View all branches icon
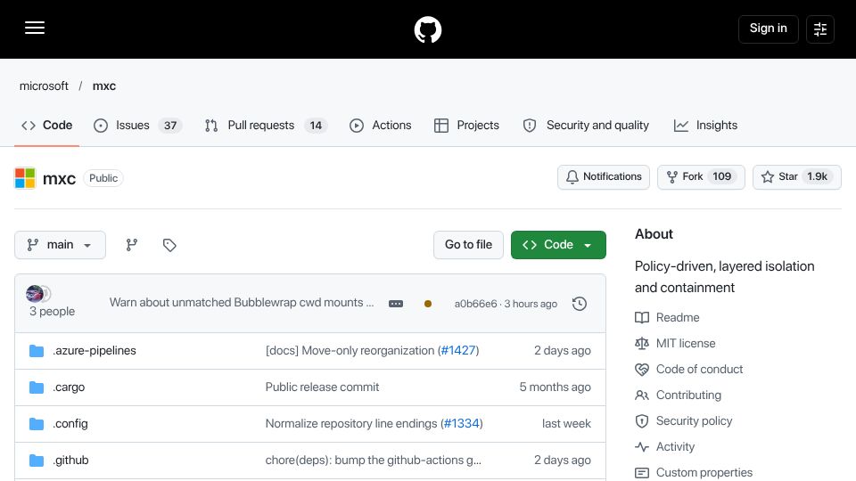Viewport: 856px width, 481px height. click(x=132, y=245)
